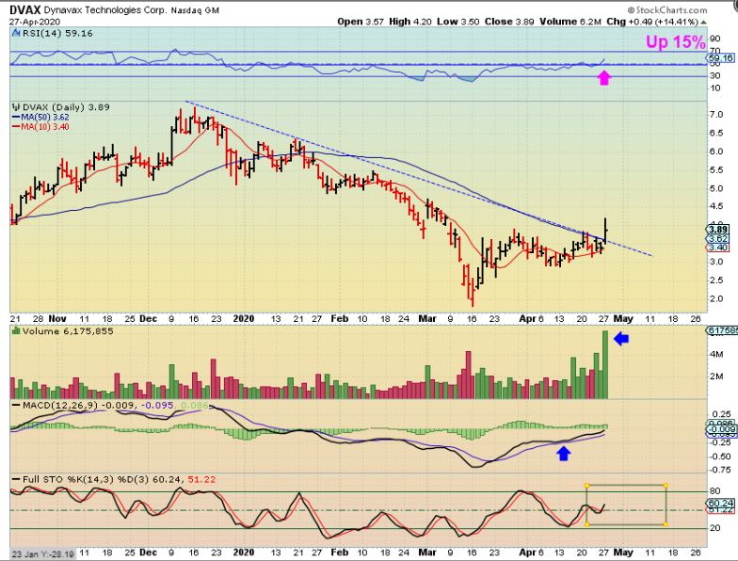
Task: Click the RSI indicator legend icon
Action: click(16, 34)
